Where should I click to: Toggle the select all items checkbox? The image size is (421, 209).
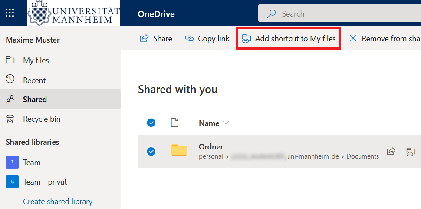point(151,123)
